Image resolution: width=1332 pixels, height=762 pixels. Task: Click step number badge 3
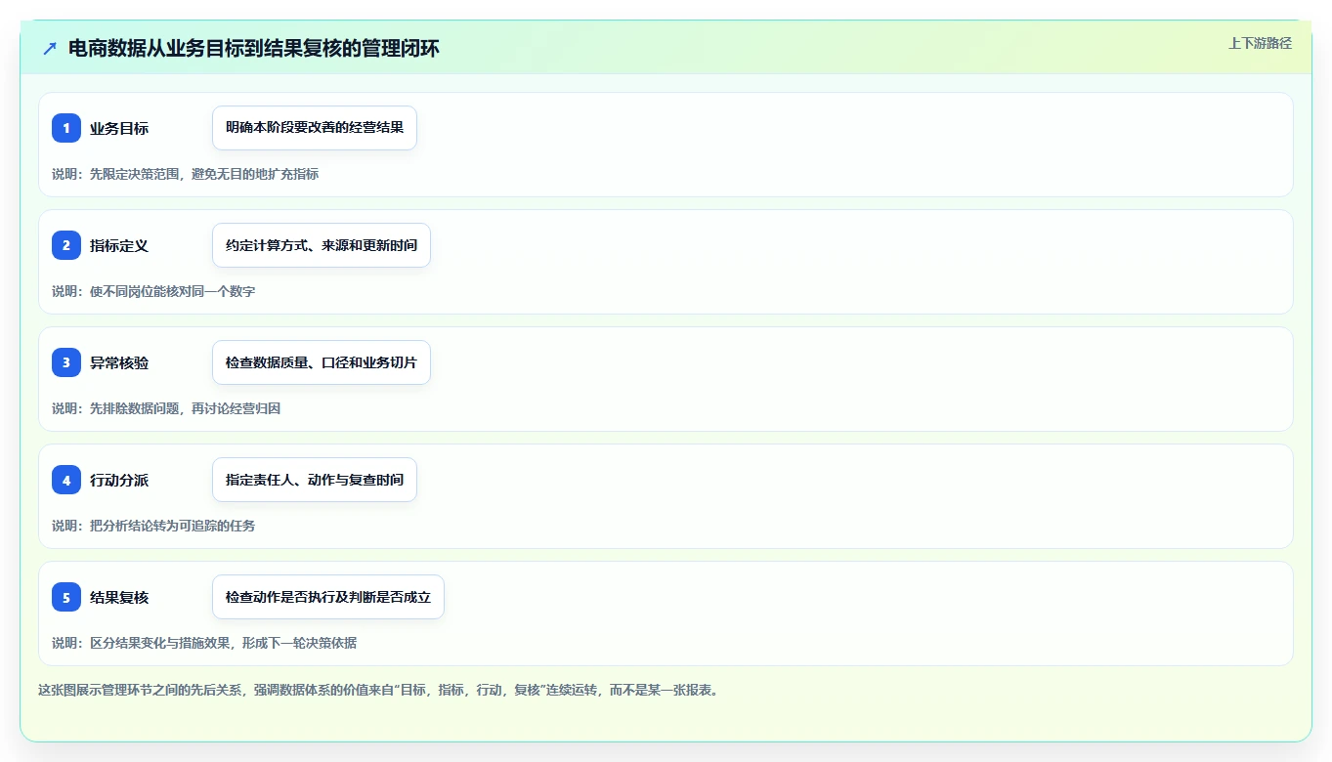(66, 362)
